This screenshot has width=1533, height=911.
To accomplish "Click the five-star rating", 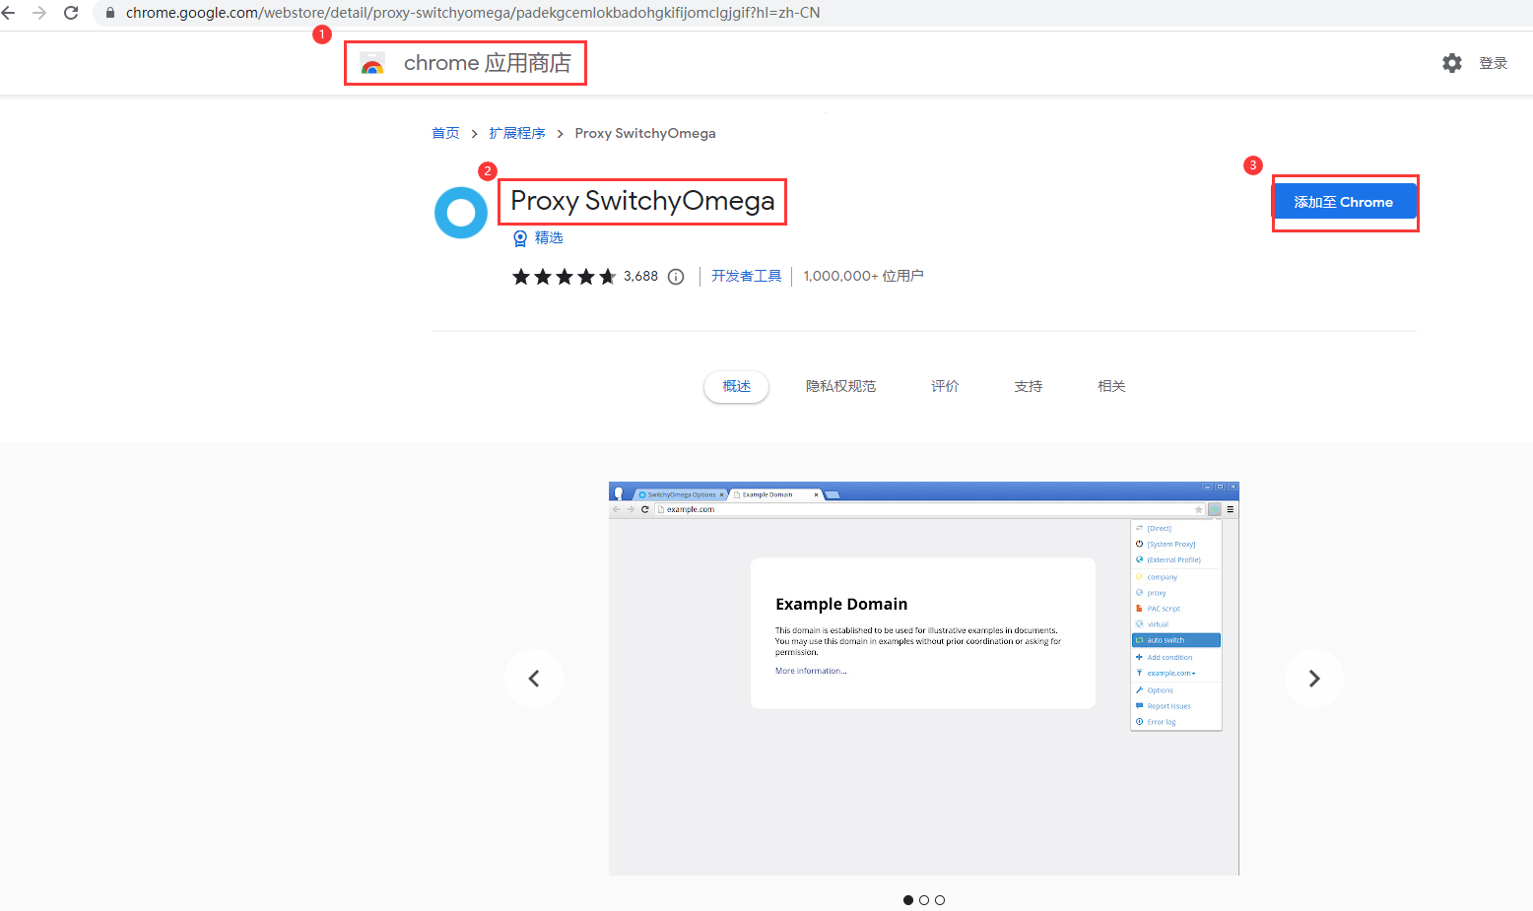I will point(564,277).
